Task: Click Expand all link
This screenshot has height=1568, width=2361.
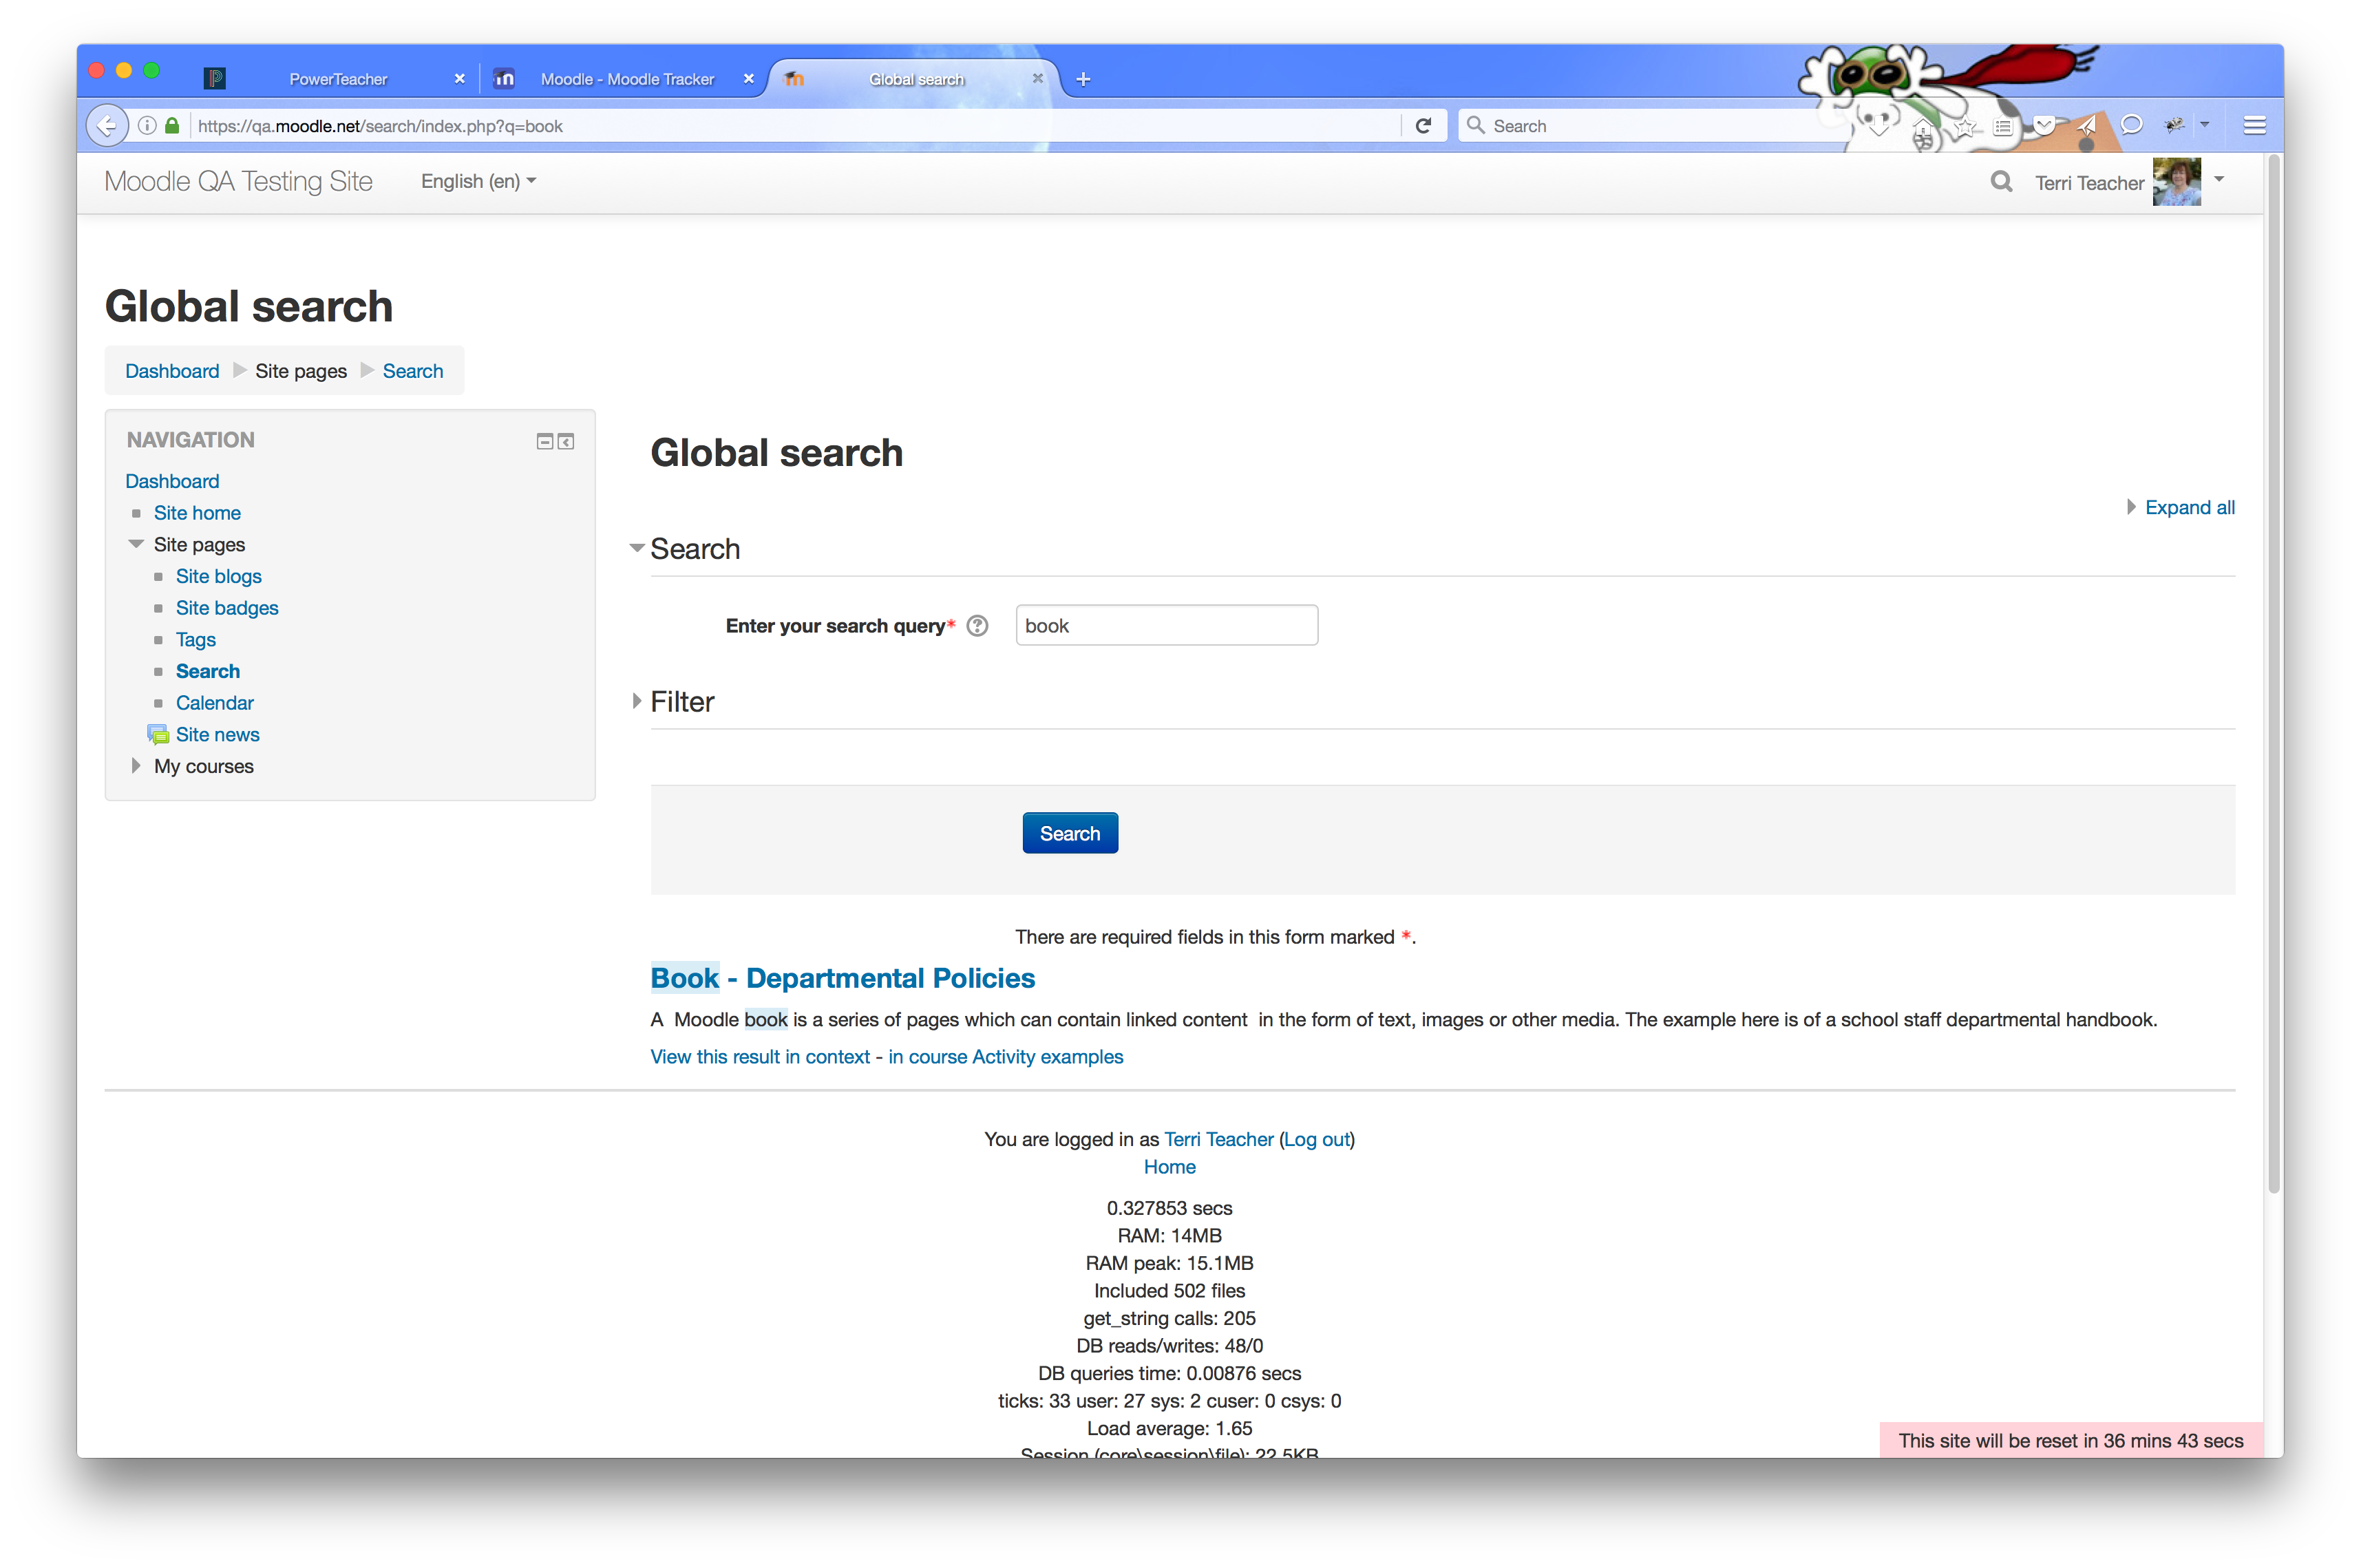Action: coord(2189,508)
